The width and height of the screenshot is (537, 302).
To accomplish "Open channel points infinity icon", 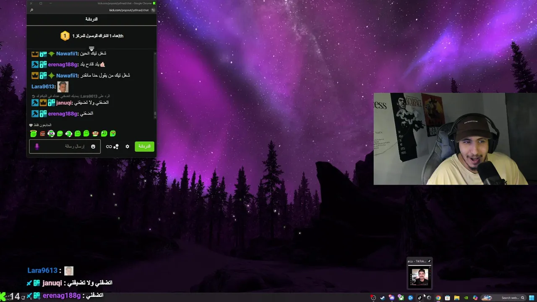I will (109, 146).
